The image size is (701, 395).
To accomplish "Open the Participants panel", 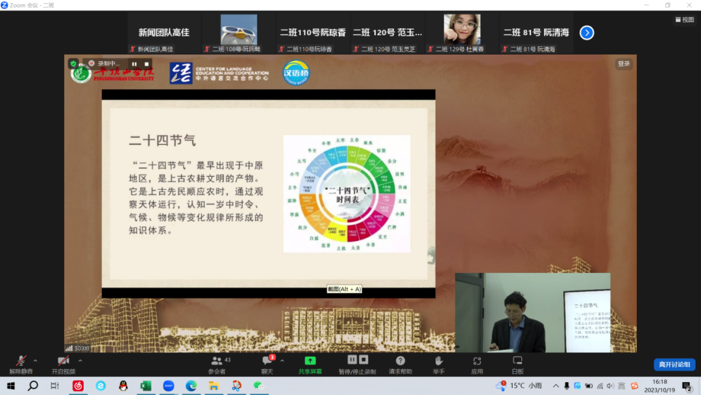I will [217, 364].
